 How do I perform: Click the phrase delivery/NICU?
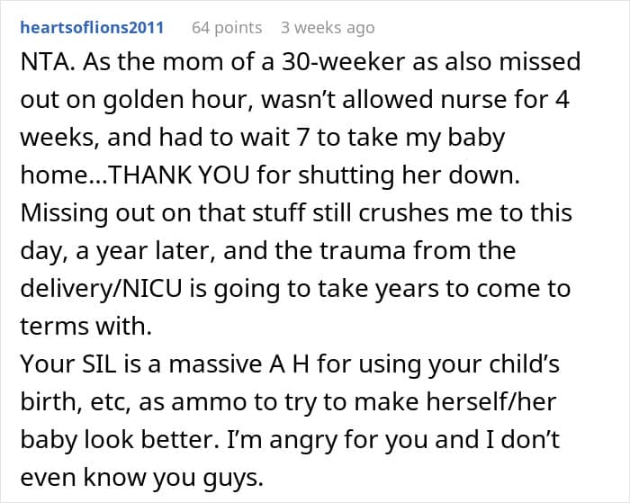click(101, 289)
